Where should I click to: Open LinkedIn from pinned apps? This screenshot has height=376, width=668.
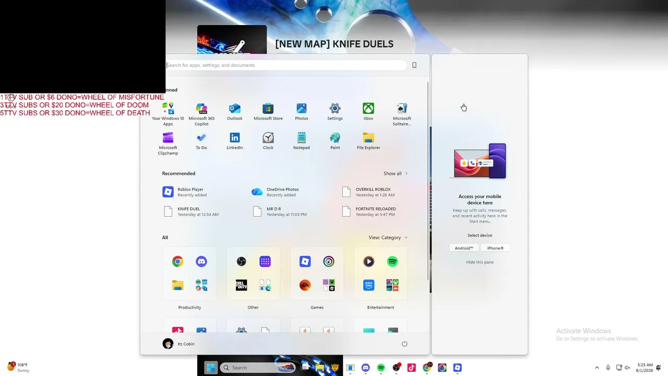coord(235,141)
